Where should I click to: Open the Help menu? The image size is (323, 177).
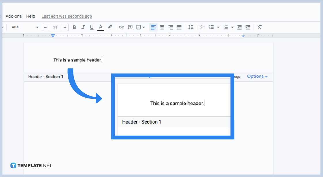point(31,16)
